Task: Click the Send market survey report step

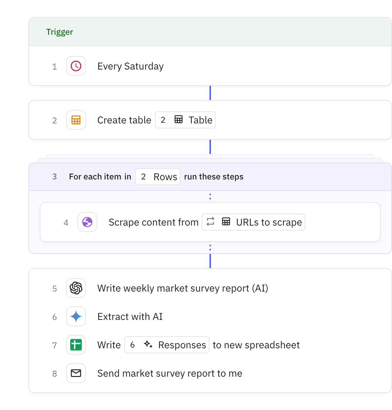Action: point(170,373)
